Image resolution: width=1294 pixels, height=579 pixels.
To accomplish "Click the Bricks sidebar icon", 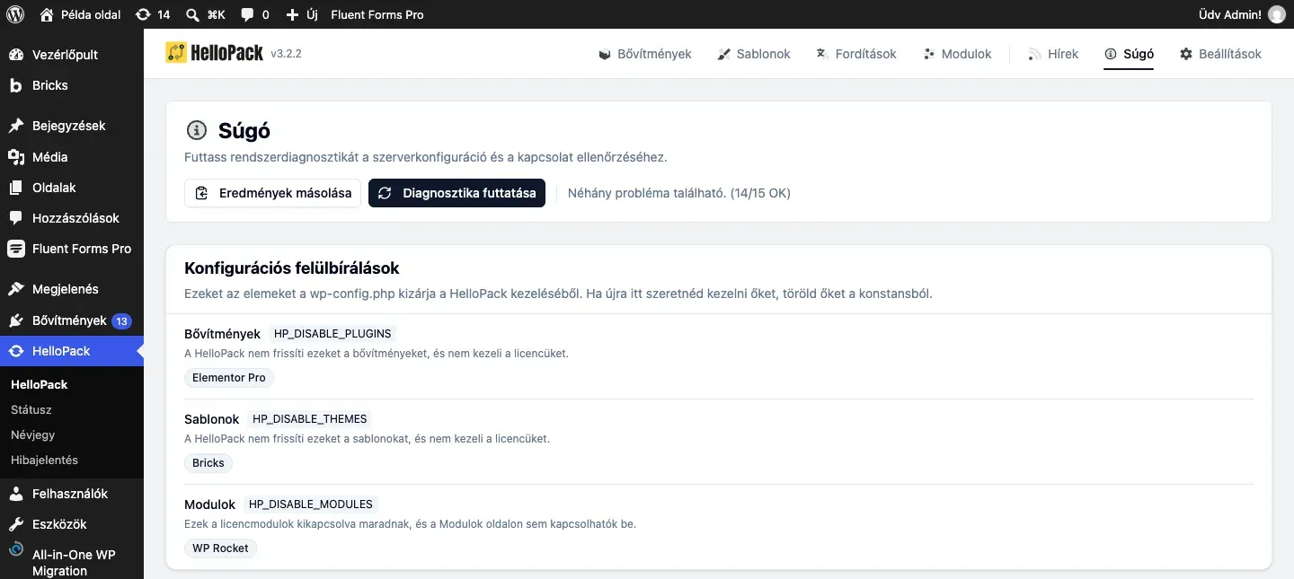I will point(16,85).
